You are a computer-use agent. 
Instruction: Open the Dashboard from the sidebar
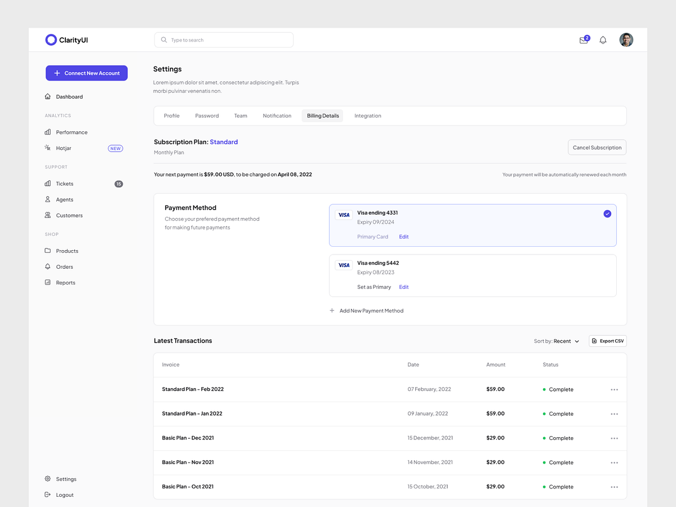64,96
